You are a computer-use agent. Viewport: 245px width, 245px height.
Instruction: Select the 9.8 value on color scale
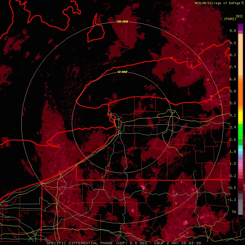233,30
